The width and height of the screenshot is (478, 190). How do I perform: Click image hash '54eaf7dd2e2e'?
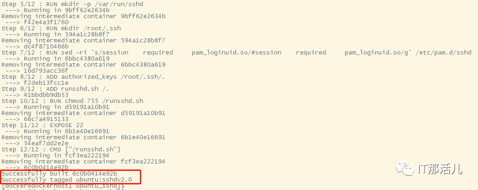click(46, 143)
